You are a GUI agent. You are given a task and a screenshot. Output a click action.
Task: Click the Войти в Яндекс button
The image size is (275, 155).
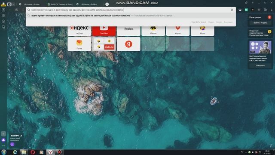pyautogui.click(x=260, y=23)
